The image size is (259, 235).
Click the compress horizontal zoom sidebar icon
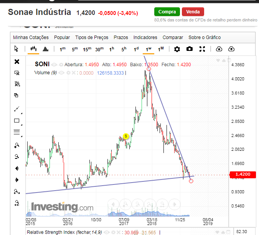(x=16, y=203)
